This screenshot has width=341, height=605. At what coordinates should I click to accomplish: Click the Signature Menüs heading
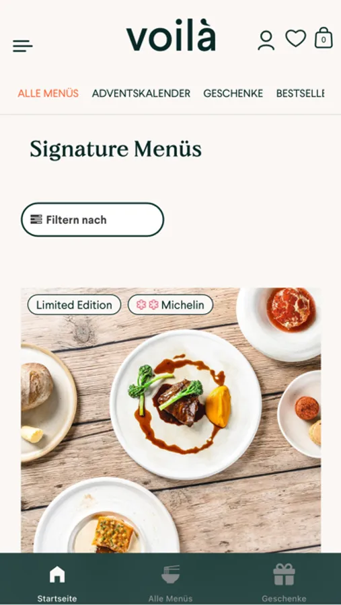(116, 149)
